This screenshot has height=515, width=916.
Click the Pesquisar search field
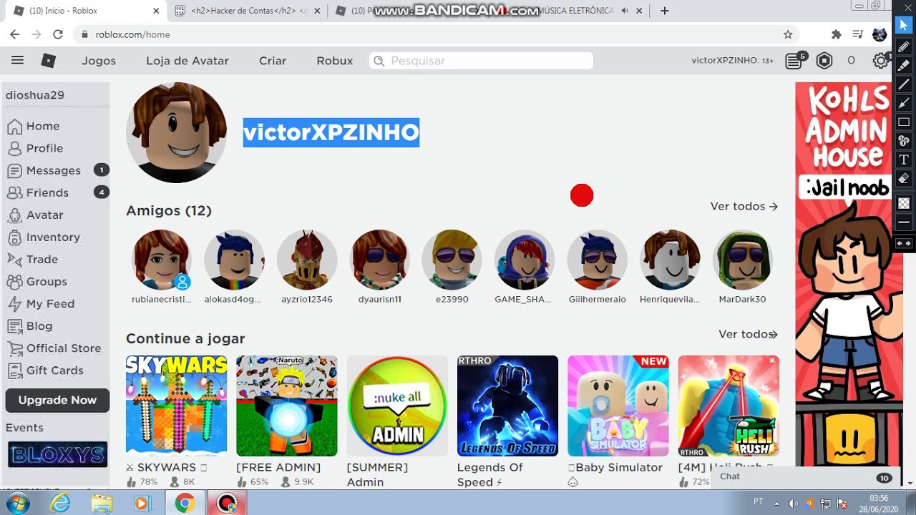coord(481,61)
